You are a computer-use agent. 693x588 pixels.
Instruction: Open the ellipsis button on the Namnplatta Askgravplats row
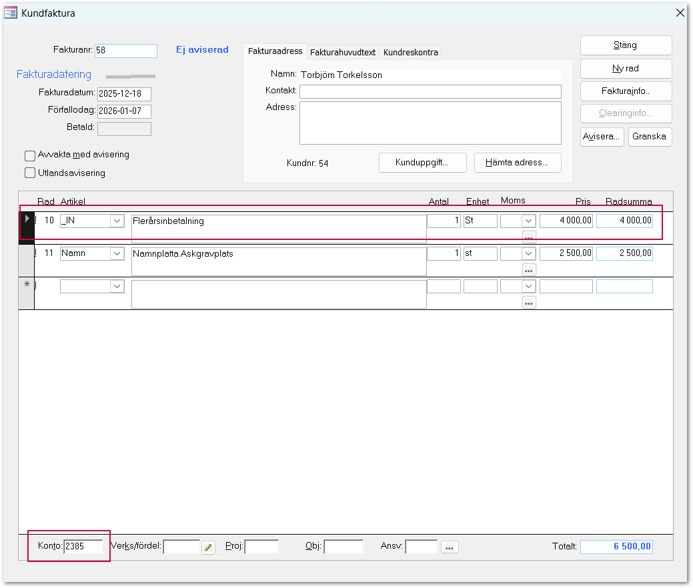[x=529, y=270]
